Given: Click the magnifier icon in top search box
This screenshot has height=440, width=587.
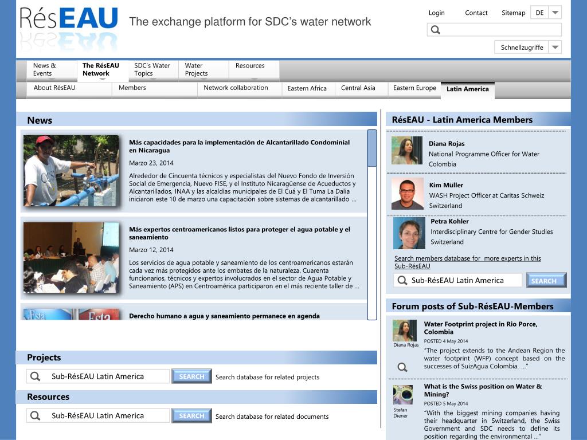Looking at the screenshot, I should click(x=436, y=30).
